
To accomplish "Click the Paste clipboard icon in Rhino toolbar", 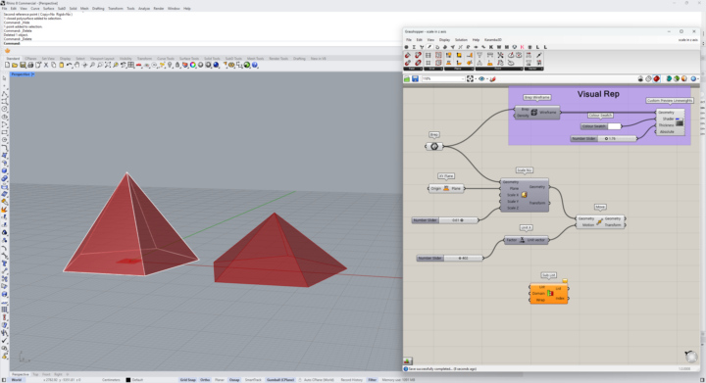I will click(x=61, y=66).
